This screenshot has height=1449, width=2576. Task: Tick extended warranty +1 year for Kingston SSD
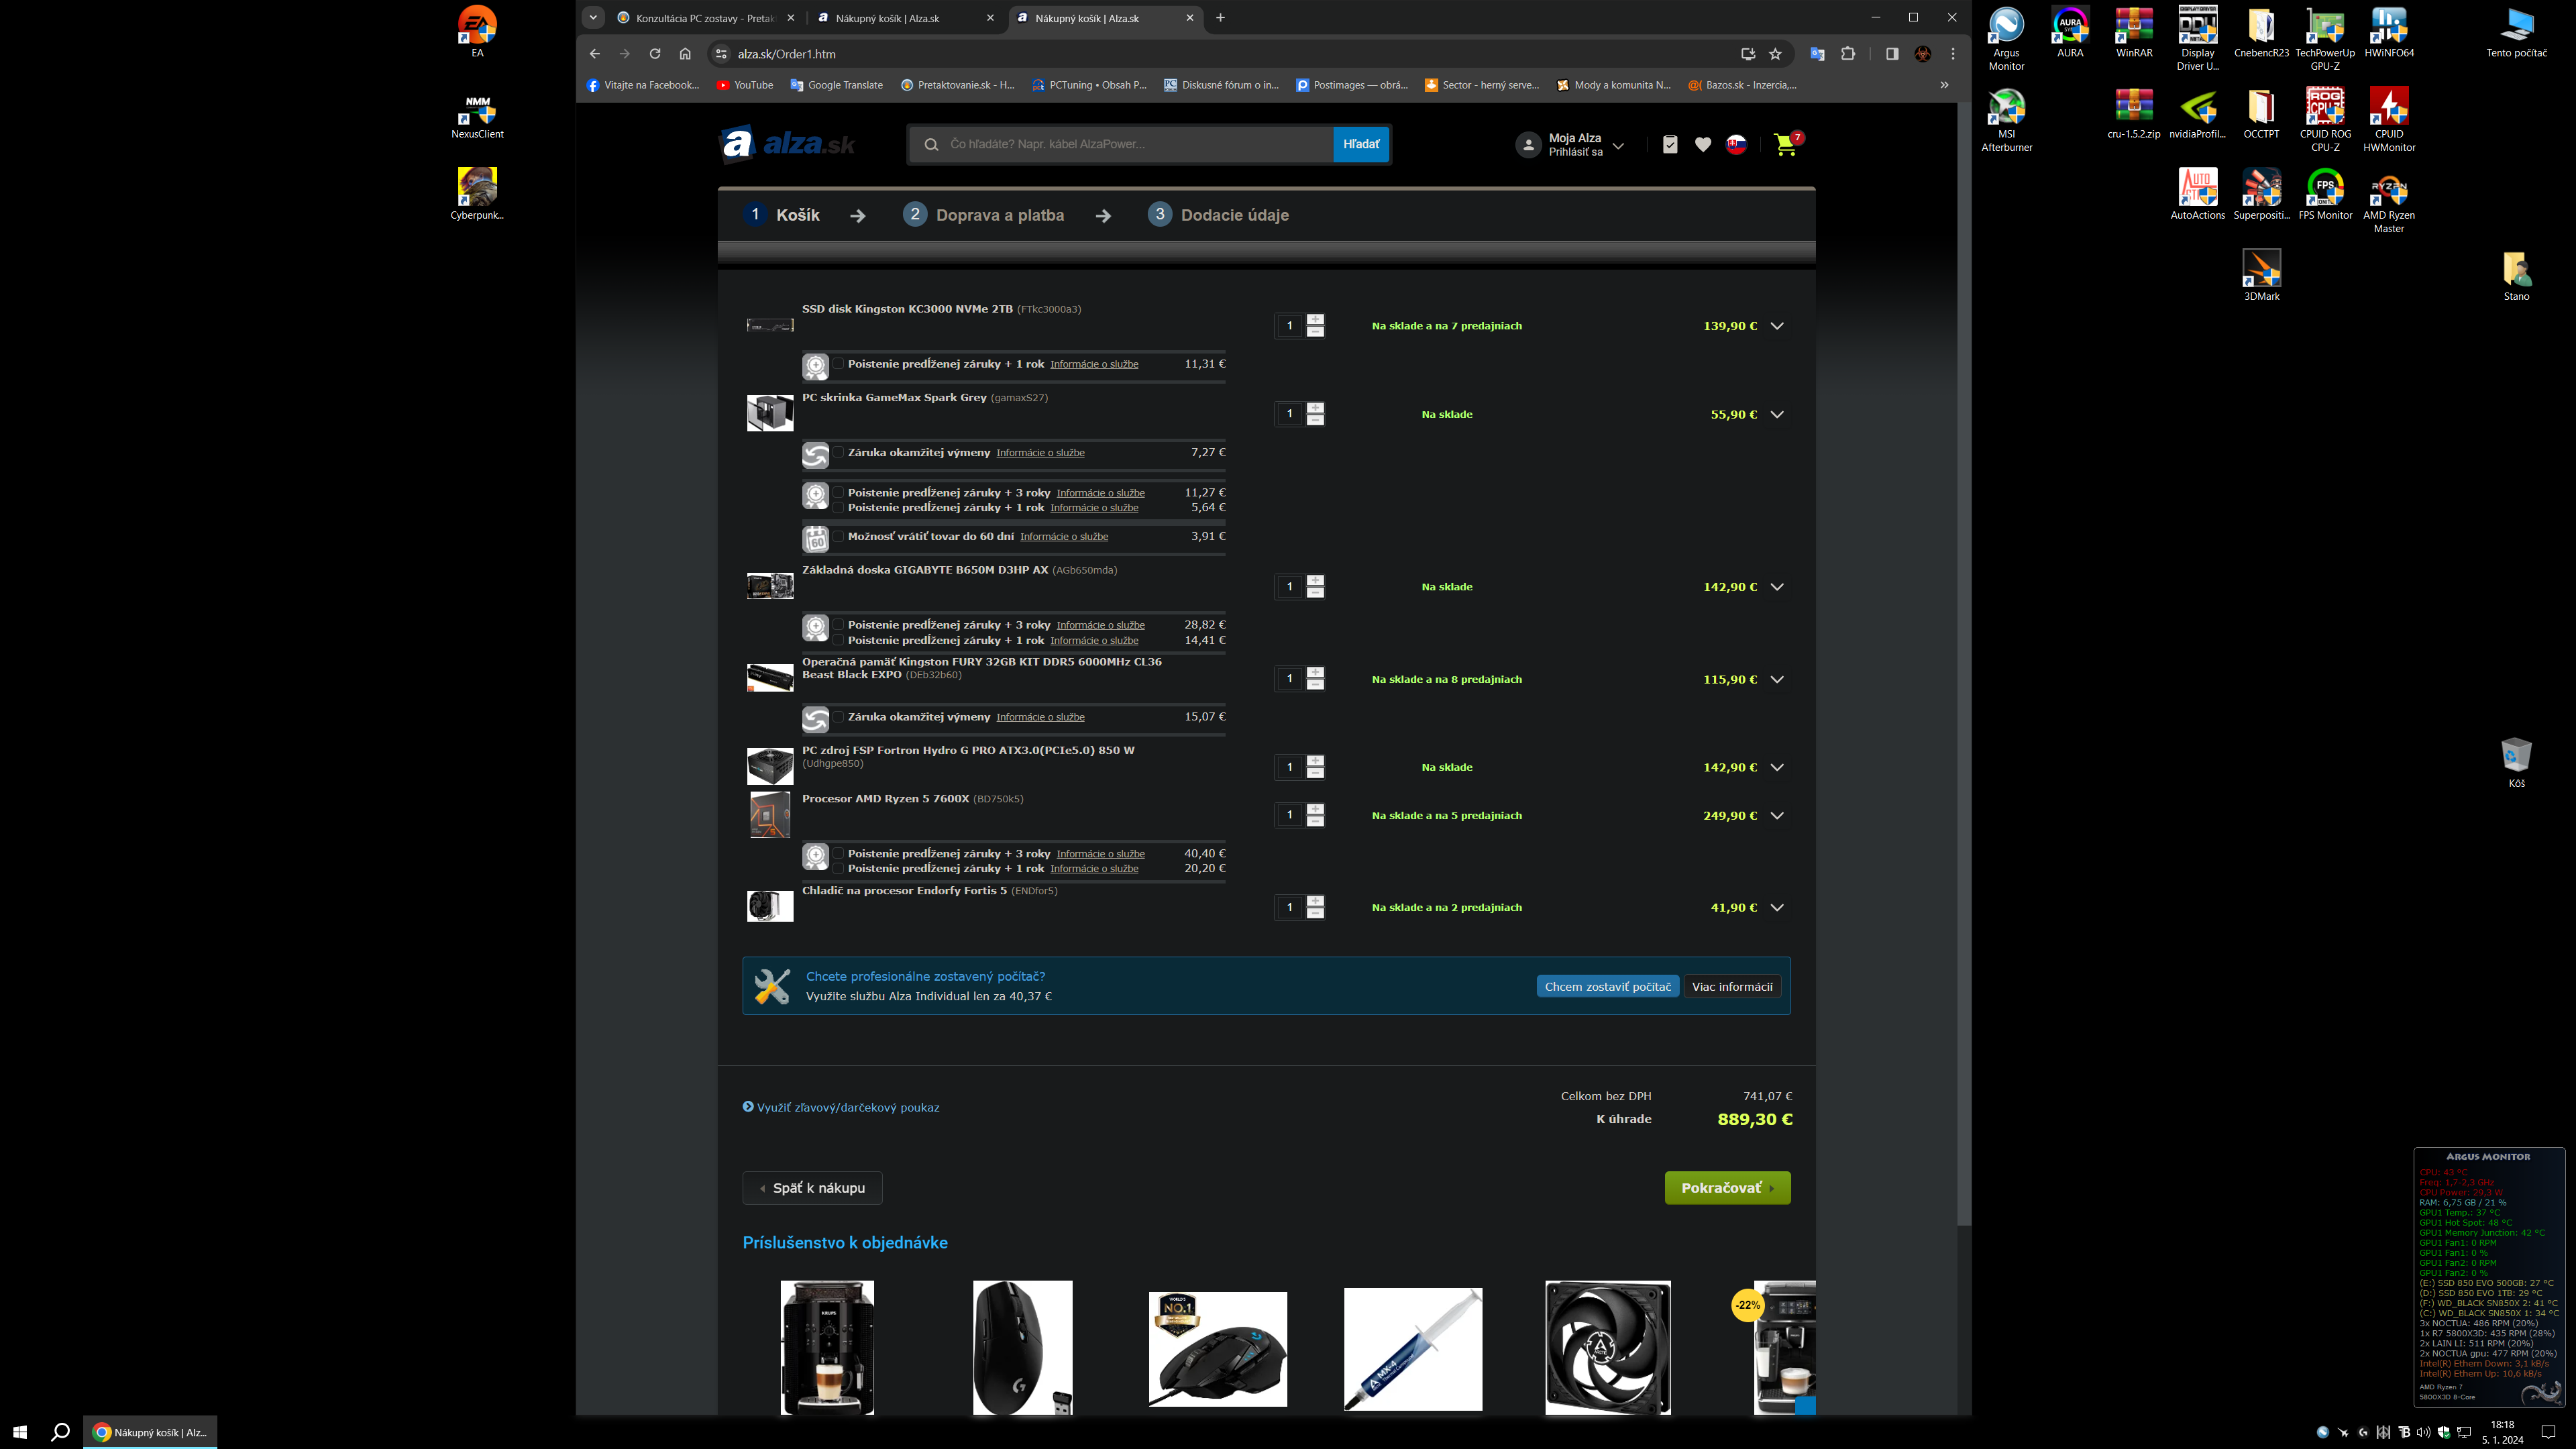(x=839, y=365)
